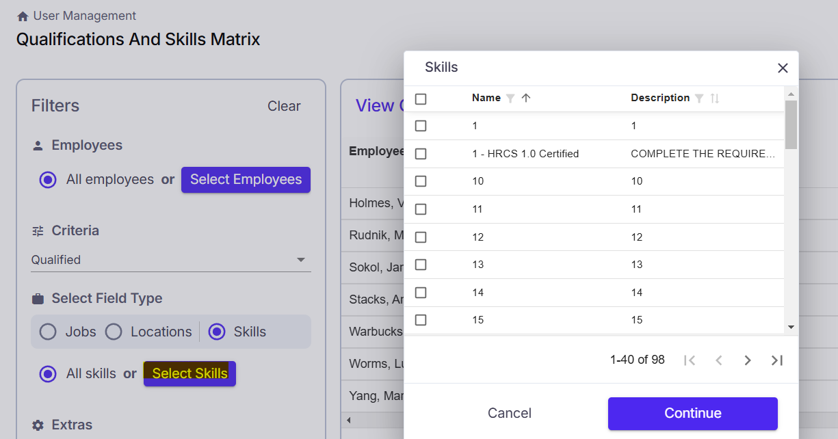Select the Skills field type radio

[x=217, y=332]
